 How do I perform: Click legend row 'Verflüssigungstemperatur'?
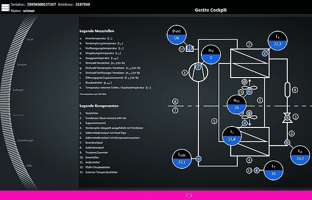[x=101, y=48]
